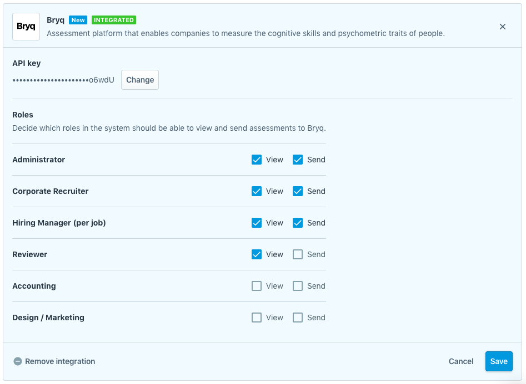Check Send for Design / Marketing
The height and width of the screenshot is (384, 526).
tap(298, 318)
